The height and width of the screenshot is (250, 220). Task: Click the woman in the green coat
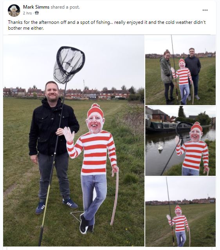pyautogui.click(x=167, y=77)
